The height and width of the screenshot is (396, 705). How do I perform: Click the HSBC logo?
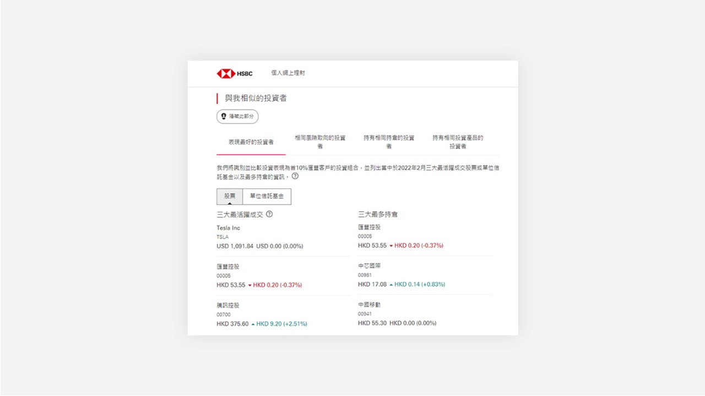(235, 74)
